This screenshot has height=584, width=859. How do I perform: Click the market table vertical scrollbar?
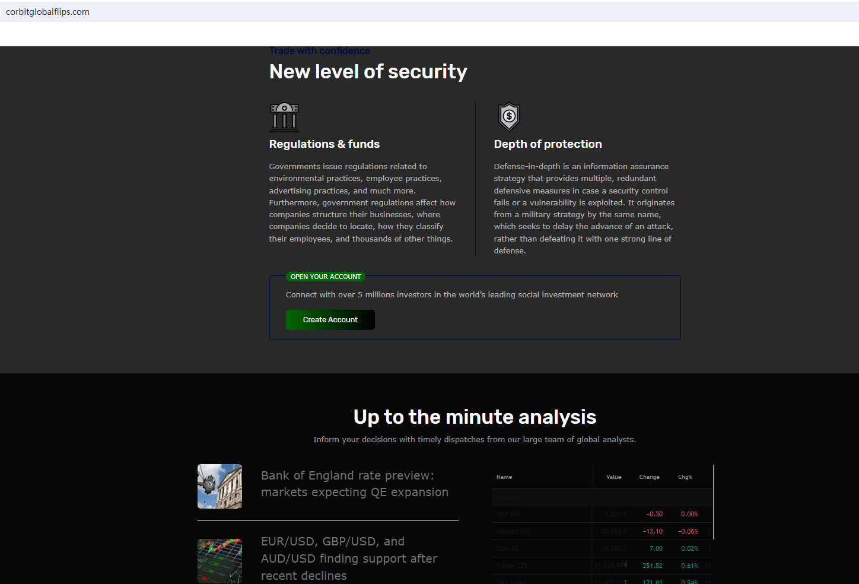[x=713, y=502]
